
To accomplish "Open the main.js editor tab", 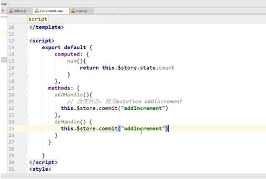I will pos(82,11).
